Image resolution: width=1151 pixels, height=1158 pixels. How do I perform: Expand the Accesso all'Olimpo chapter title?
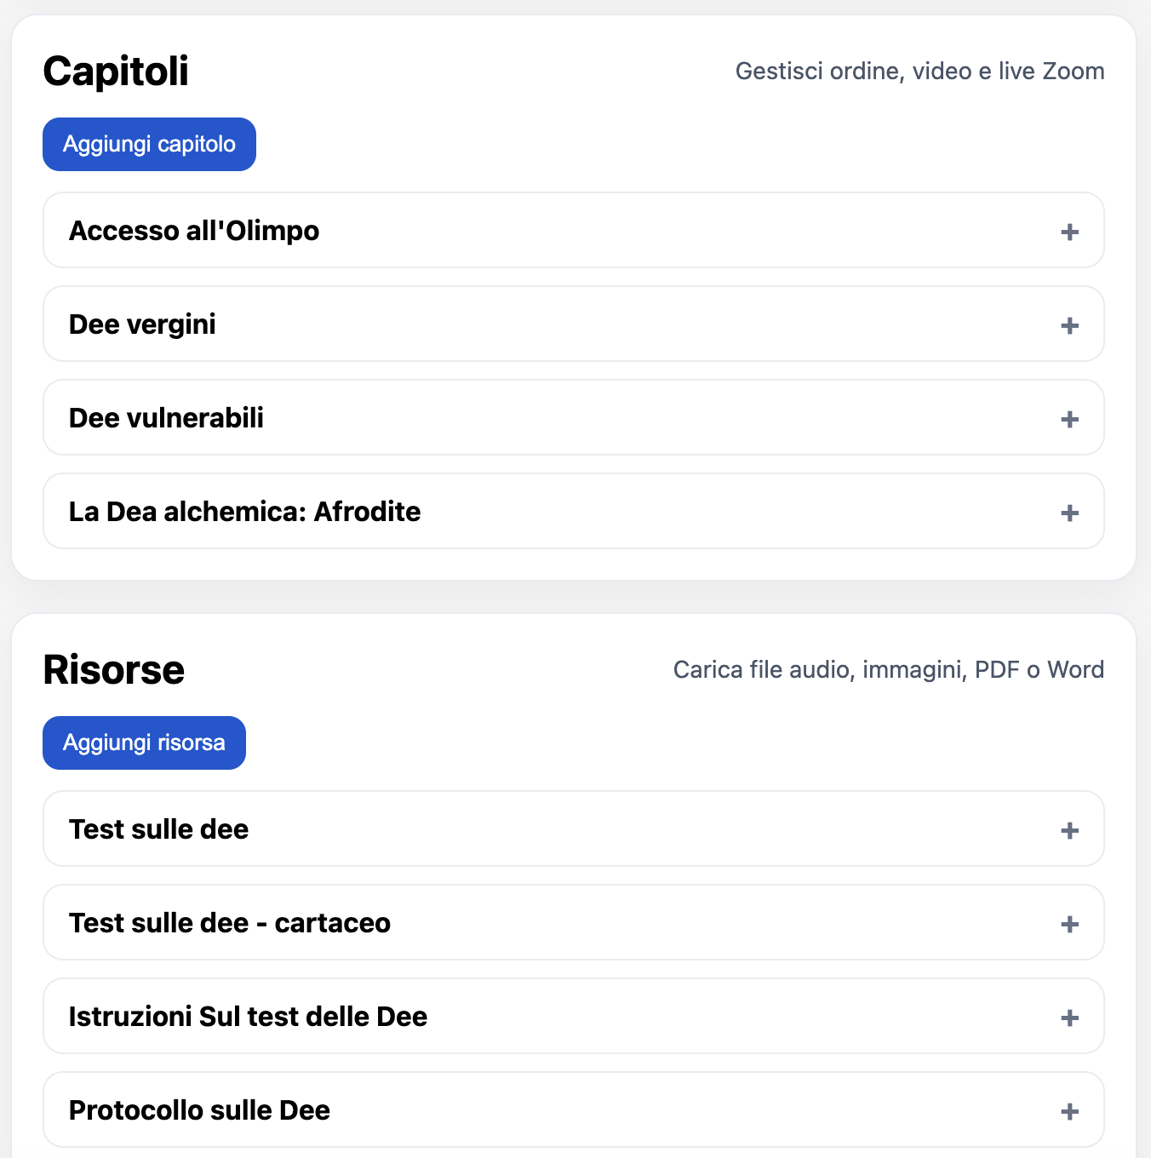(194, 231)
